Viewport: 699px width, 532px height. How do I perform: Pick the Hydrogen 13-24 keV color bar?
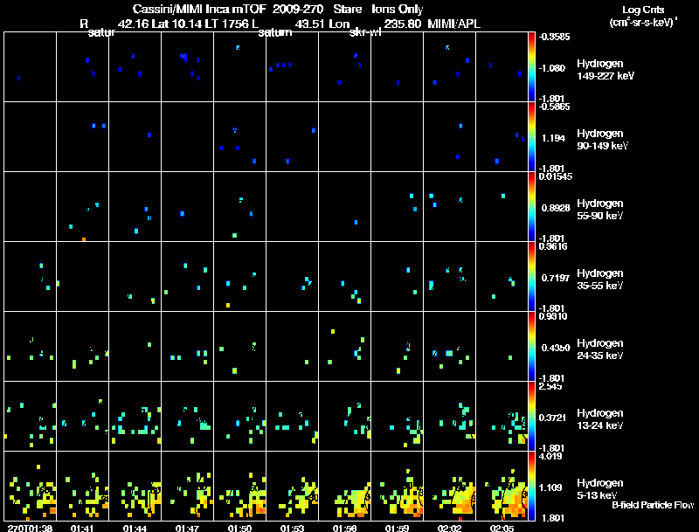pos(531,416)
